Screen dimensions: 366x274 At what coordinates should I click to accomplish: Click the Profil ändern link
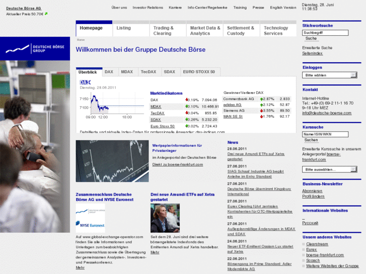click(313, 197)
